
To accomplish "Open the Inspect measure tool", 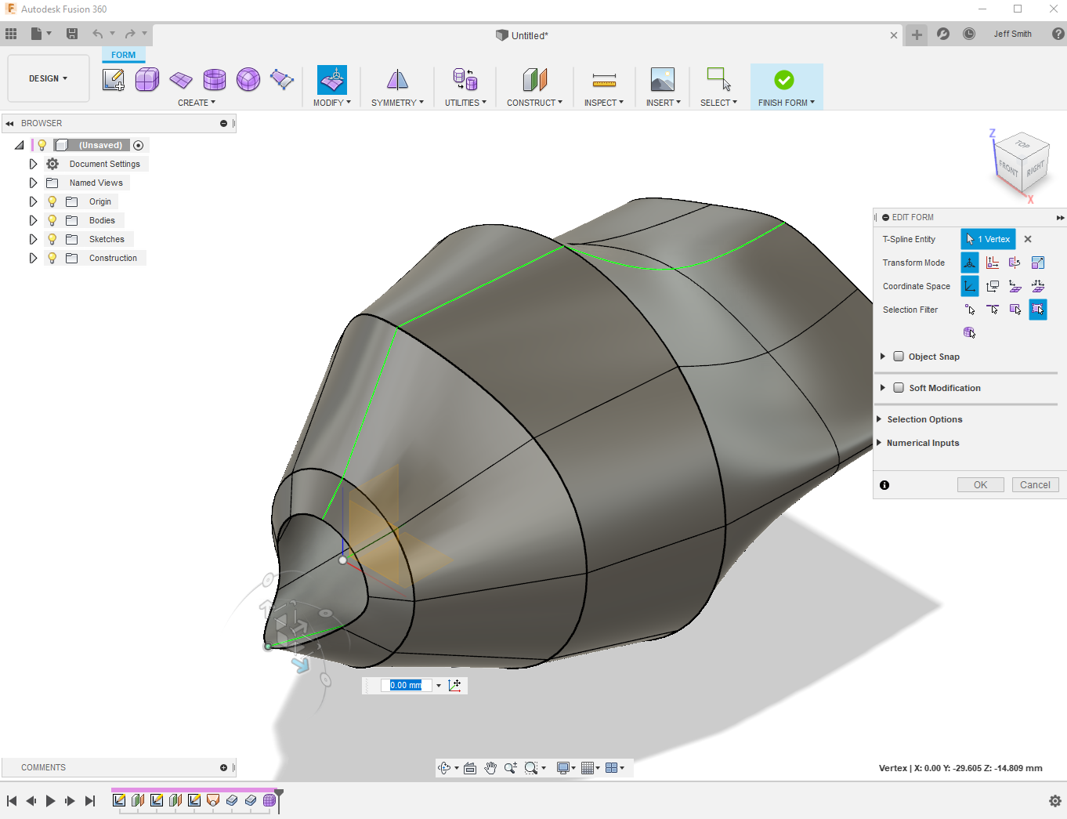I will 604,79.
